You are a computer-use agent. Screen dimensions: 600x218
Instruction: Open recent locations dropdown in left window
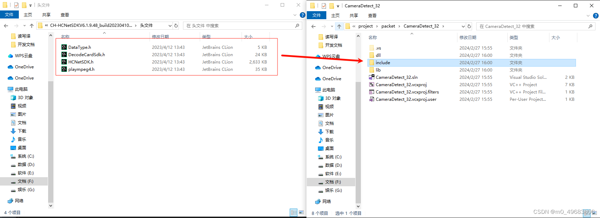click(x=24, y=25)
